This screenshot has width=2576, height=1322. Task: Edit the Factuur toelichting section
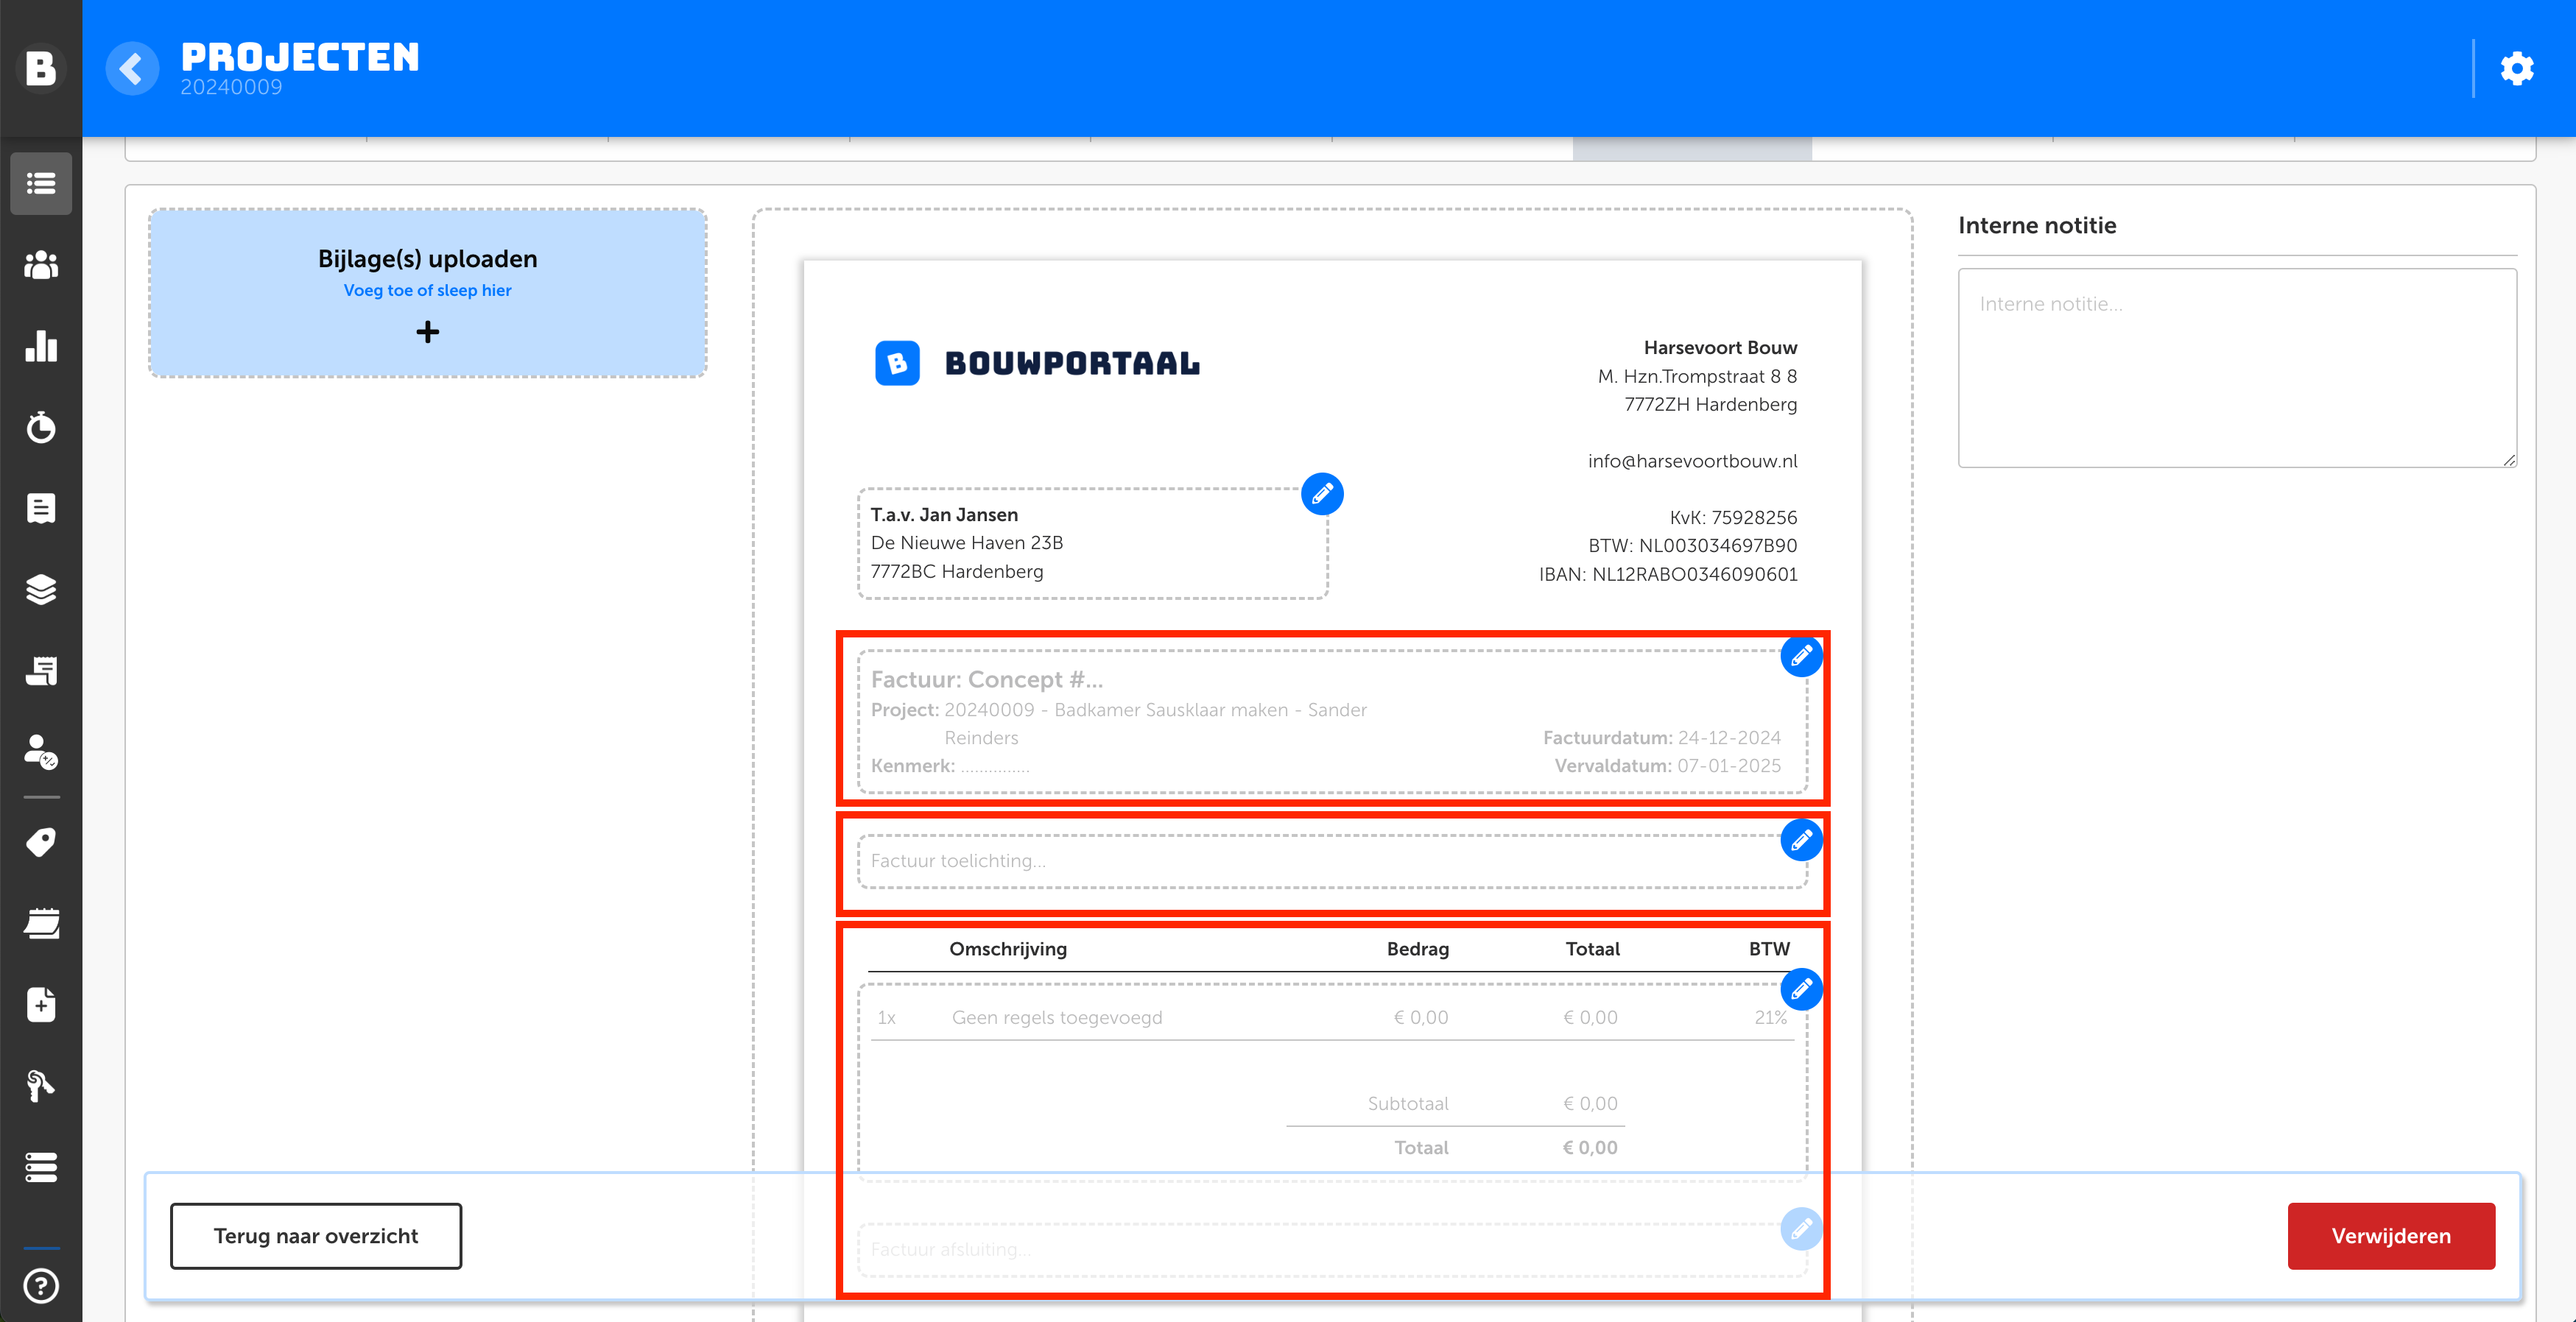tap(1801, 841)
